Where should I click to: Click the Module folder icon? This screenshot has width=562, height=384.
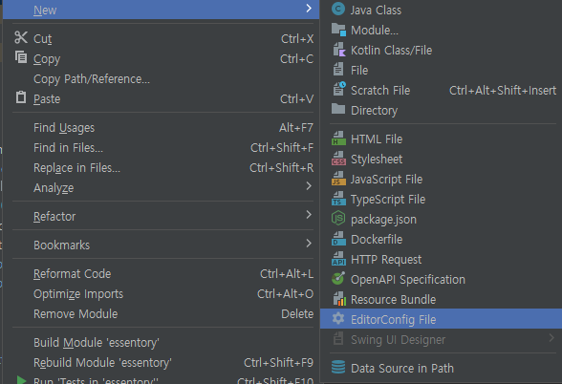click(x=338, y=30)
